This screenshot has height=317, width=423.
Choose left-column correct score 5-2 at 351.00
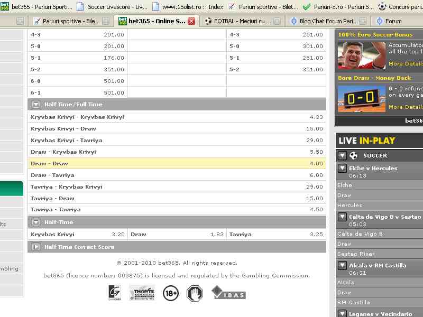77,69
